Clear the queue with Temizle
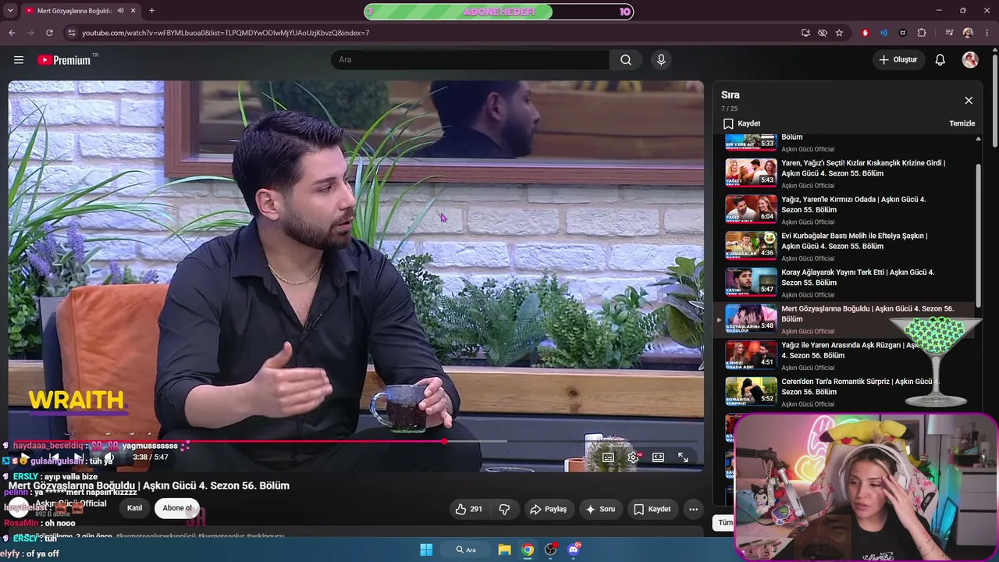 pos(962,123)
